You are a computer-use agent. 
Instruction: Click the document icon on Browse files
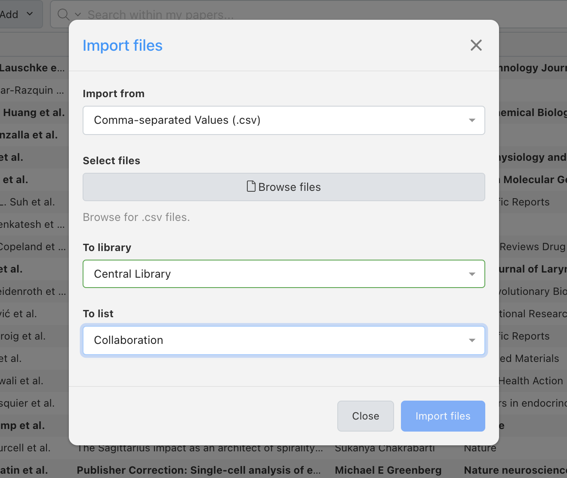point(251,187)
